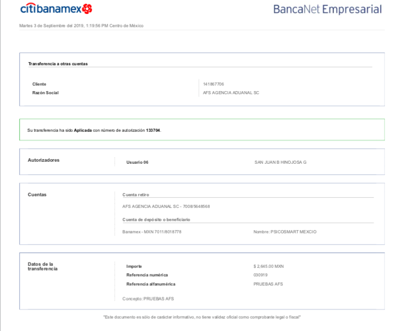This screenshot has height=331, width=402.
Task: Select deposit account 'Banamex - MXN 7011/8018778'
Action: [152, 232]
